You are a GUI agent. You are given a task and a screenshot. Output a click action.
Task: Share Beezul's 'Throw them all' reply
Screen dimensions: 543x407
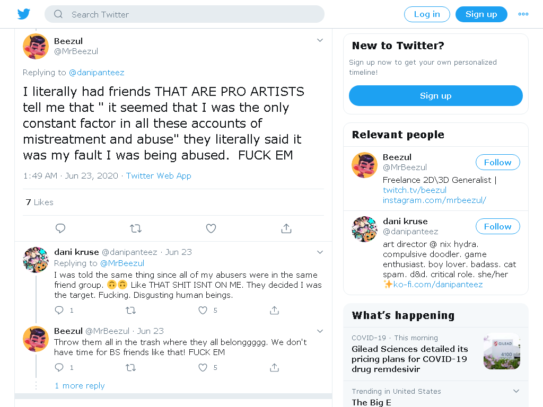pos(274,368)
